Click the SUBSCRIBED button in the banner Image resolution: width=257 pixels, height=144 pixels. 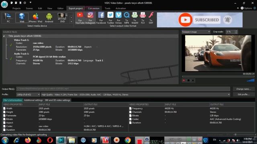[207, 20]
